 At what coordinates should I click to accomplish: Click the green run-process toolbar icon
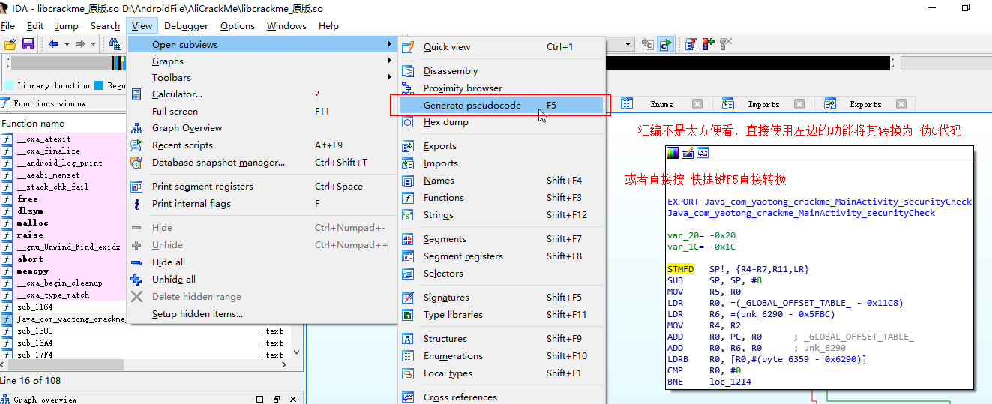[664, 44]
